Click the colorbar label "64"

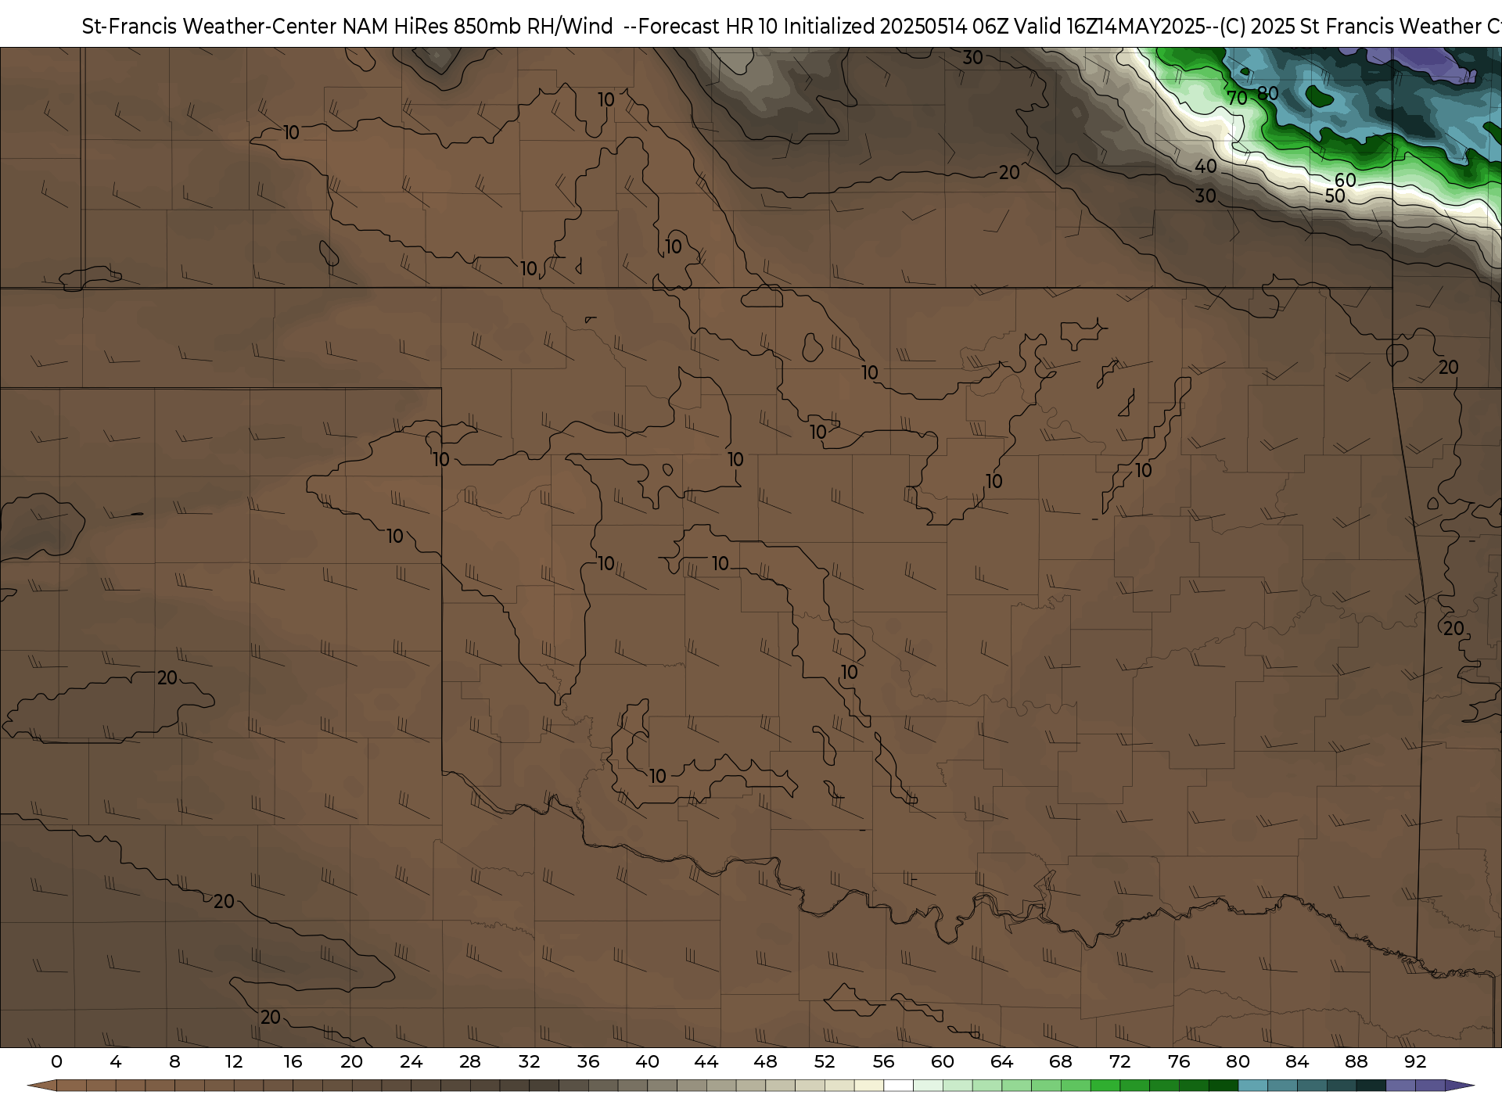[x=1001, y=1061]
